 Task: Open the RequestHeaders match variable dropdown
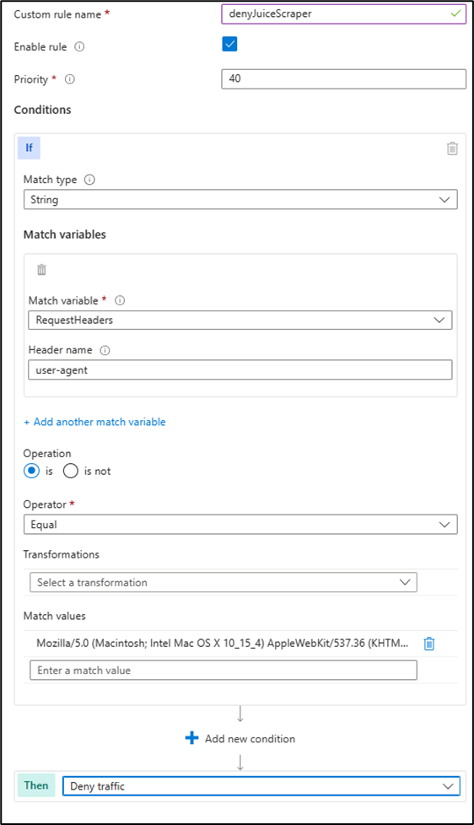(240, 320)
